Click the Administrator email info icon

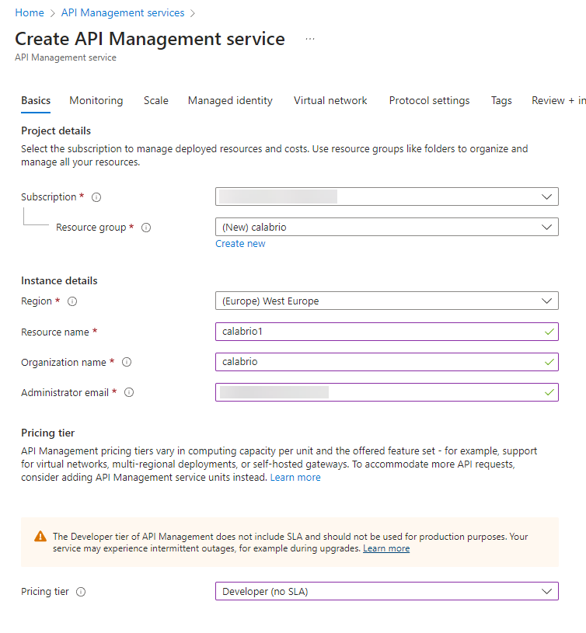(x=129, y=392)
